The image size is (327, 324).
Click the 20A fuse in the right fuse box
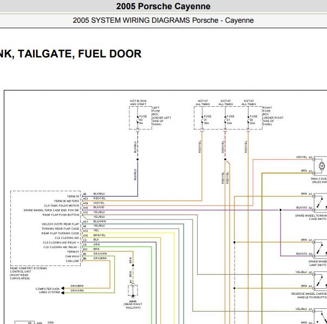click(x=248, y=120)
